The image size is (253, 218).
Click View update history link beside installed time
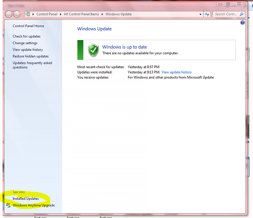coord(177,72)
